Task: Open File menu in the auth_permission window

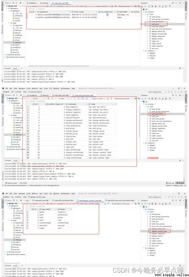Action: coord(7,89)
